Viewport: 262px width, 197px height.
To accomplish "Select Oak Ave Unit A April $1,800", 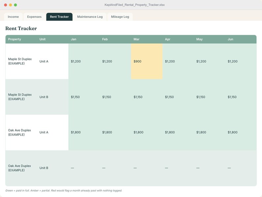I will coord(178,133).
